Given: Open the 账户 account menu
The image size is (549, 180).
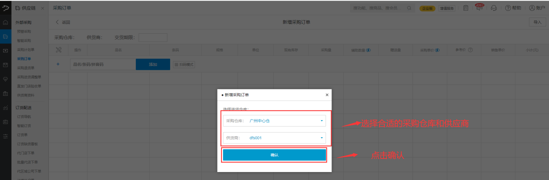Looking at the screenshot, I should pyautogui.click(x=537, y=8).
